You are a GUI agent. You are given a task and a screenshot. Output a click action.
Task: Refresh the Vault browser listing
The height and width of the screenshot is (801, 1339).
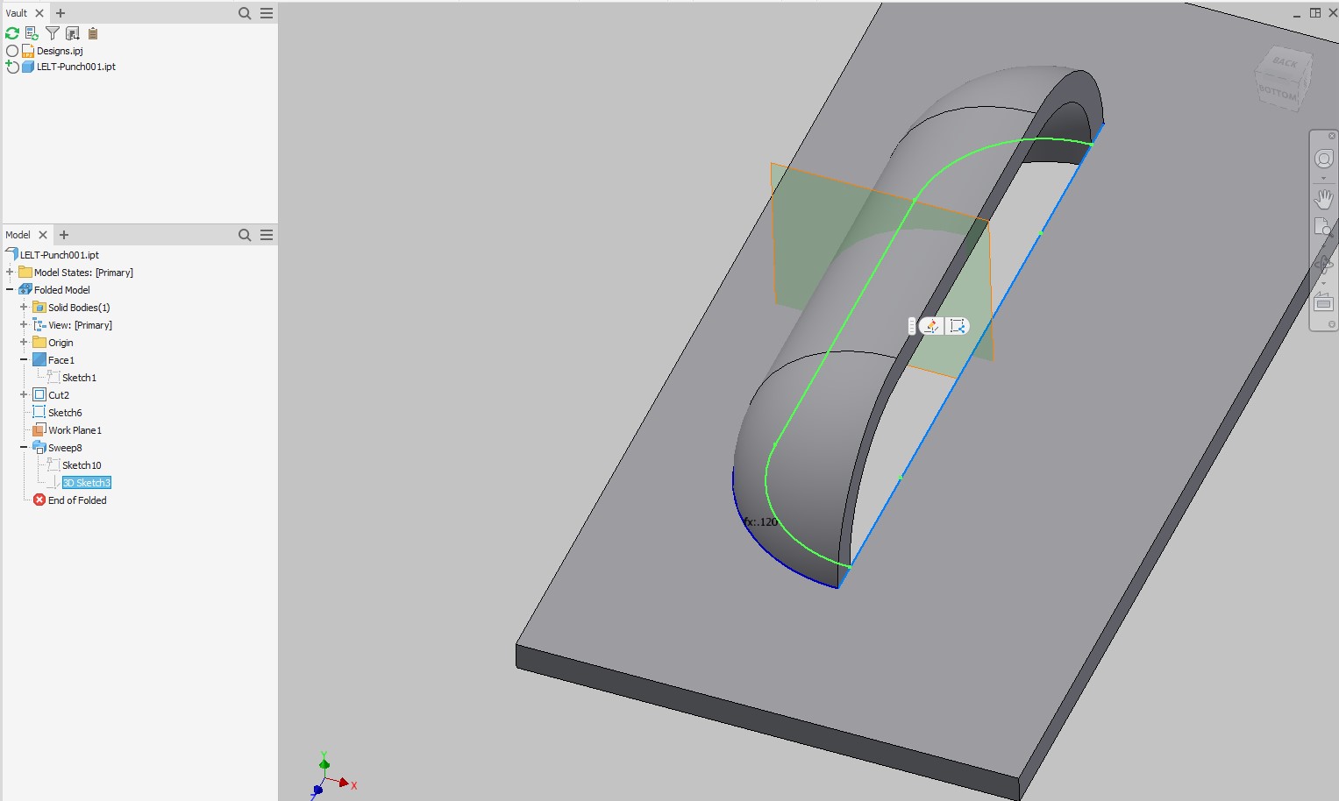pos(11,32)
